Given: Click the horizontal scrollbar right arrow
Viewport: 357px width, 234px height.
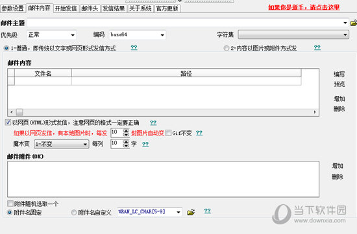Looking at the screenshot, I should pos(315,112).
